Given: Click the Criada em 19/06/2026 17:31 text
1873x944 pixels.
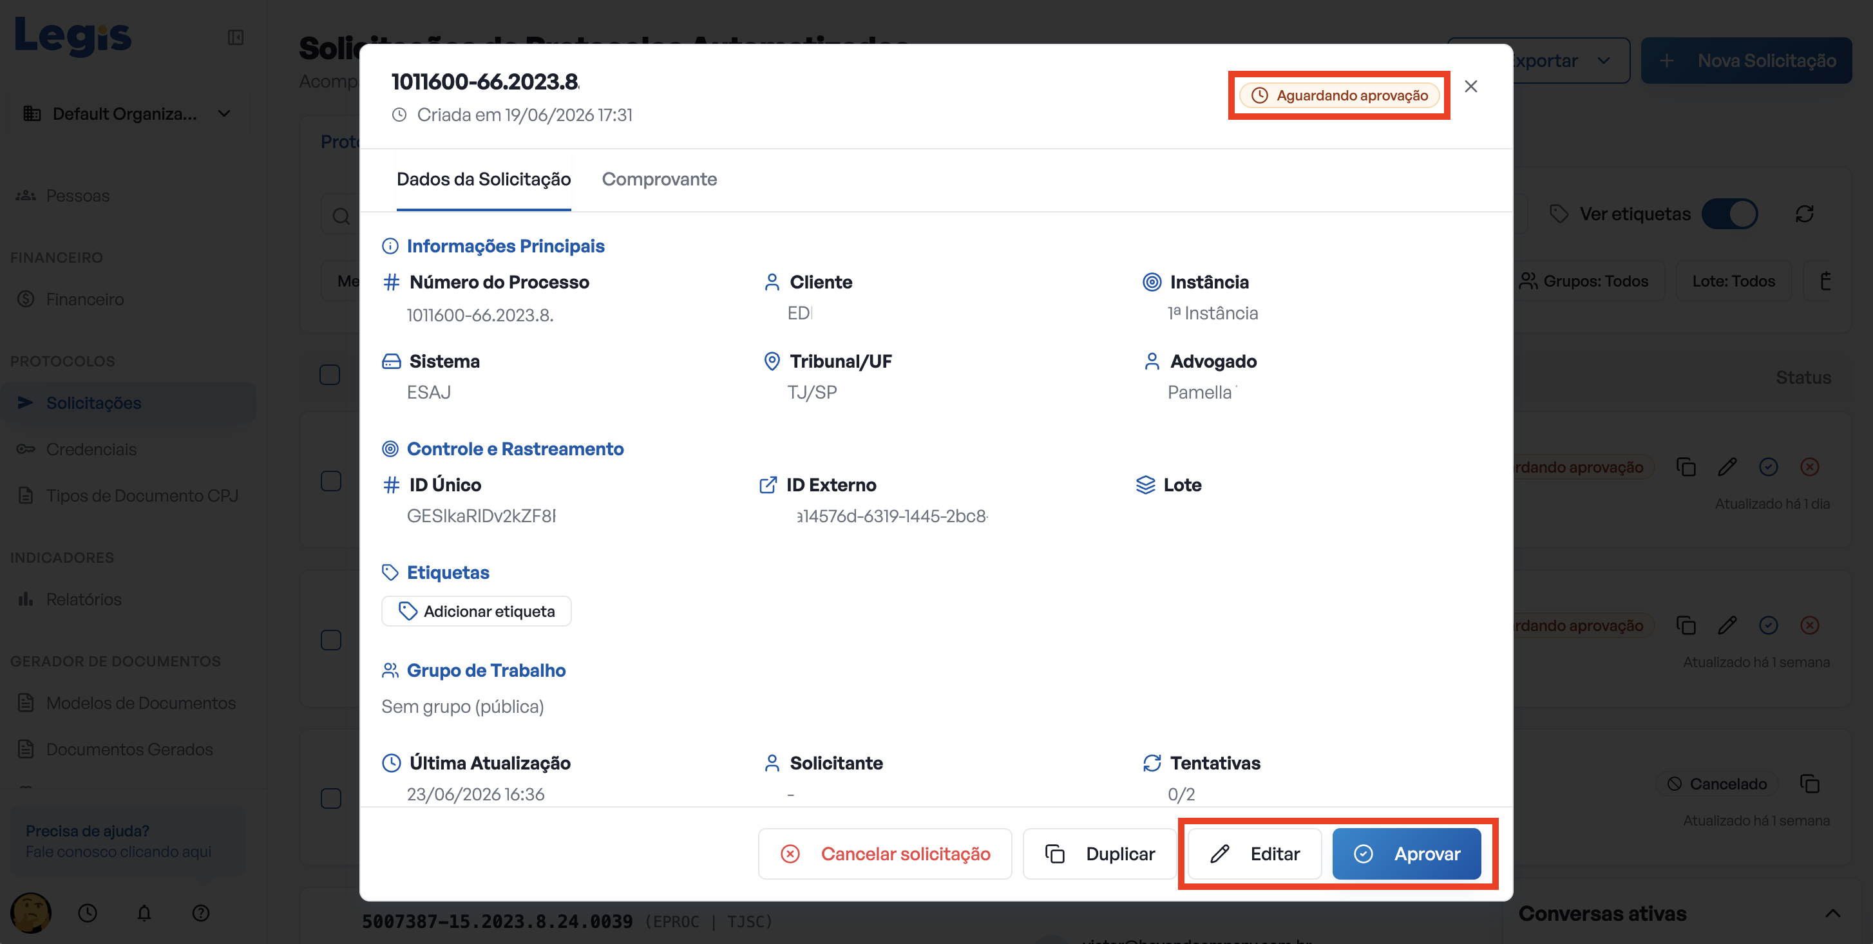Looking at the screenshot, I should (x=525, y=115).
